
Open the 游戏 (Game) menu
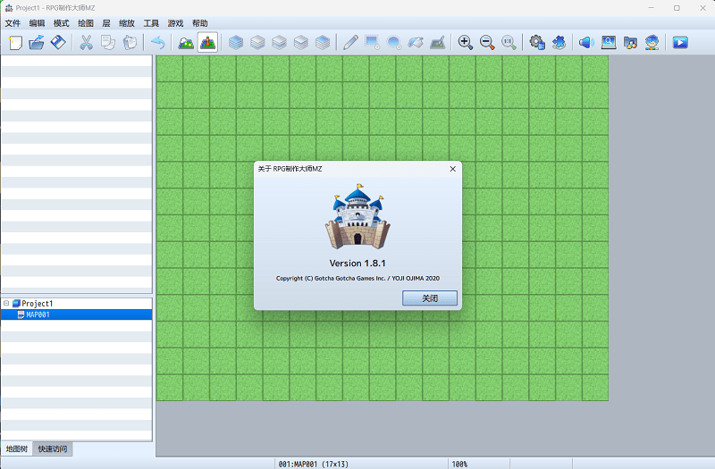point(175,23)
